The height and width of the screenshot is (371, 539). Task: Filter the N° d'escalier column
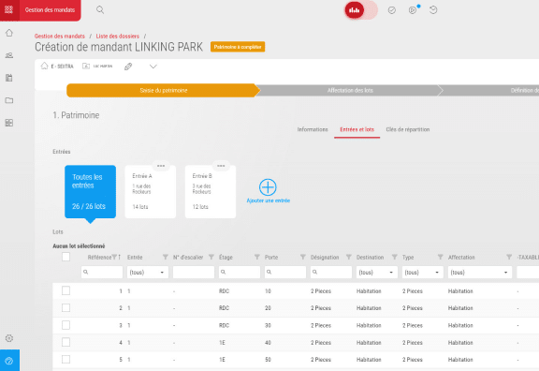211,257
